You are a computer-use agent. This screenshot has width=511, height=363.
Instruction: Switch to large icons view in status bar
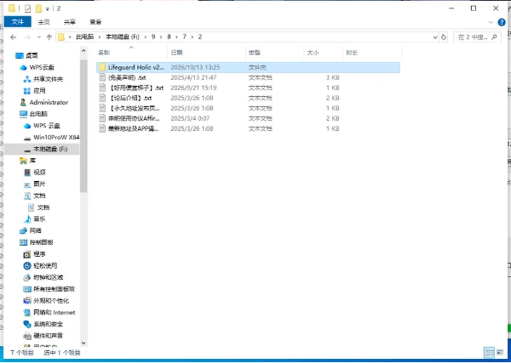tap(500, 352)
